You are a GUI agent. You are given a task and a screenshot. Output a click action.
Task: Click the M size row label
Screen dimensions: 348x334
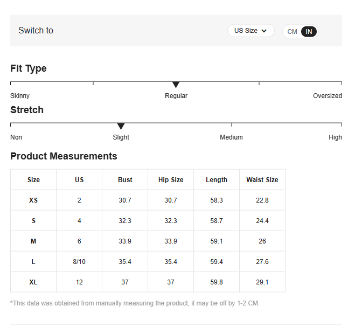[x=33, y=241]
